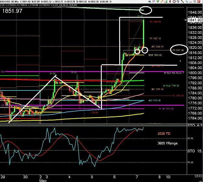203x182 pixels.
Task: Click the WR1 1787.04 level label
Action: (158, 89)
